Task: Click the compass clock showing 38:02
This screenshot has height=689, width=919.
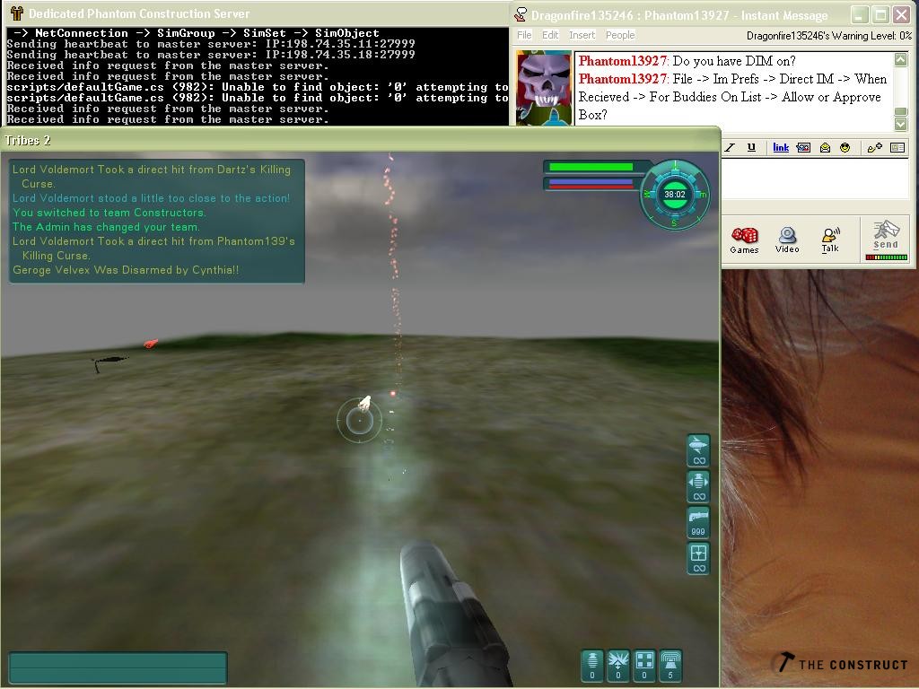Action: click(675, 195)
